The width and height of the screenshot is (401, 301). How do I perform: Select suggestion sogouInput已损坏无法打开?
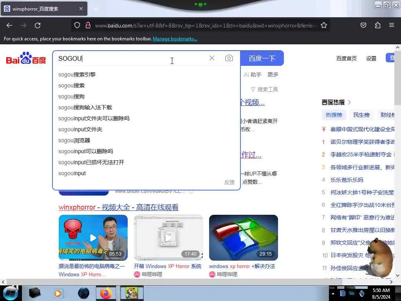click(x=91, y=162)
